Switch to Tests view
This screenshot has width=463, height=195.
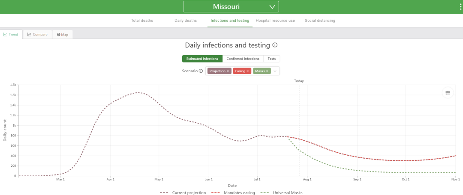(272, 59)
